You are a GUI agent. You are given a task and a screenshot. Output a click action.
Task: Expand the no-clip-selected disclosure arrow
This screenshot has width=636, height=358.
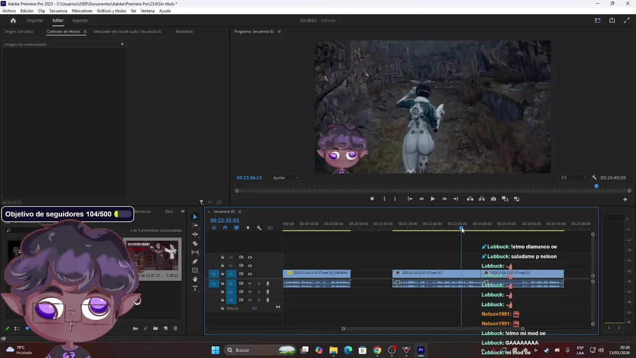coord(122,44)
